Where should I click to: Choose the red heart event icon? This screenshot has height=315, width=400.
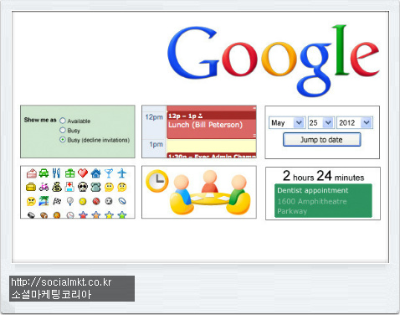pos(83,173)
